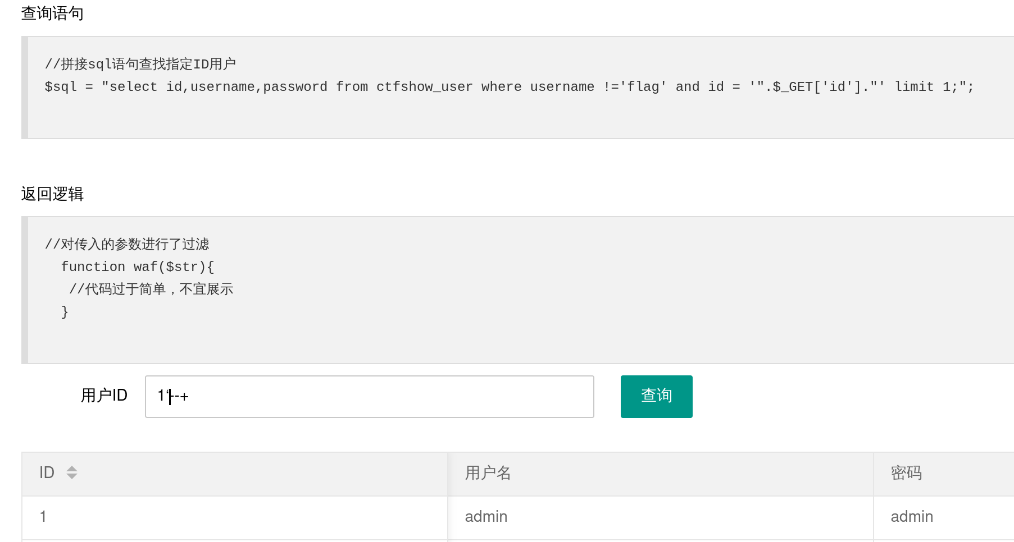
Task: Click the ID column header
Action: [47, 473]
